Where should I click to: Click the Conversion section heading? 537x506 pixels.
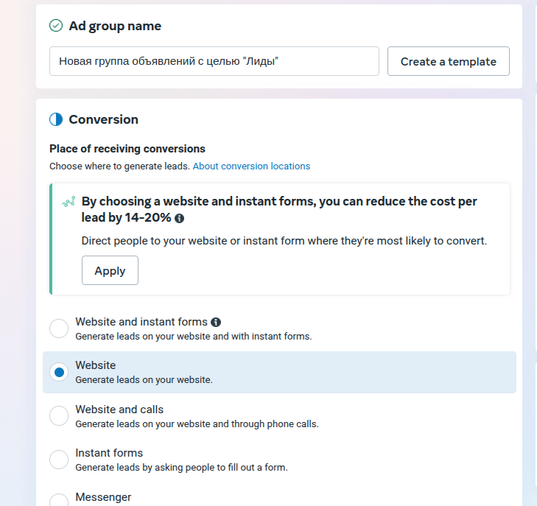[x=103, y=119]
